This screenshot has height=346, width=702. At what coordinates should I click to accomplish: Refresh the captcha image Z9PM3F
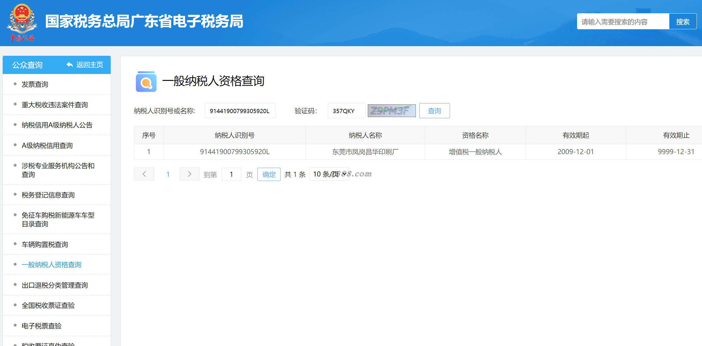[x=391, y=111]
